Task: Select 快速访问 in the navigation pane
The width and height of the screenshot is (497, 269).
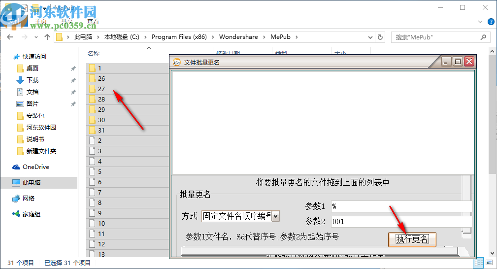Action: (x=34, y=57)
